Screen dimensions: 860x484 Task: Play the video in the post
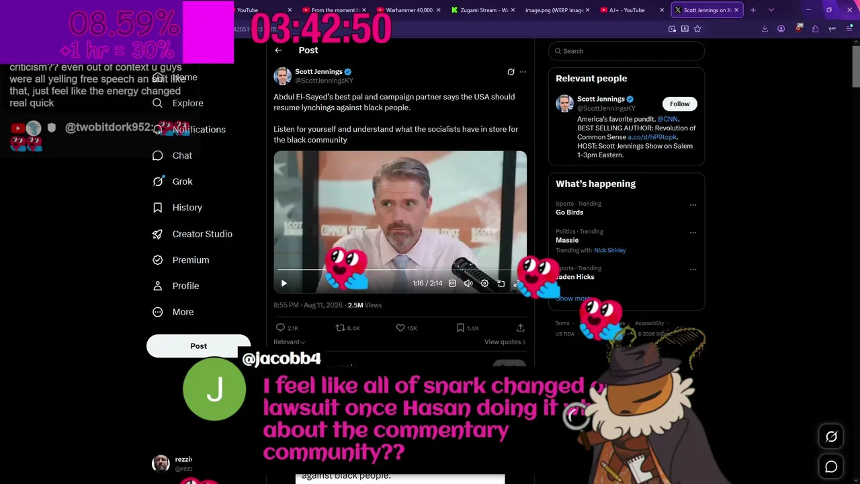coord(284,284)
